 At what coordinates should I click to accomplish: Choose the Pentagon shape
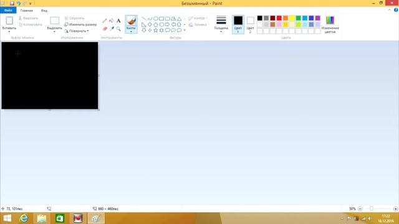(155, 25)
